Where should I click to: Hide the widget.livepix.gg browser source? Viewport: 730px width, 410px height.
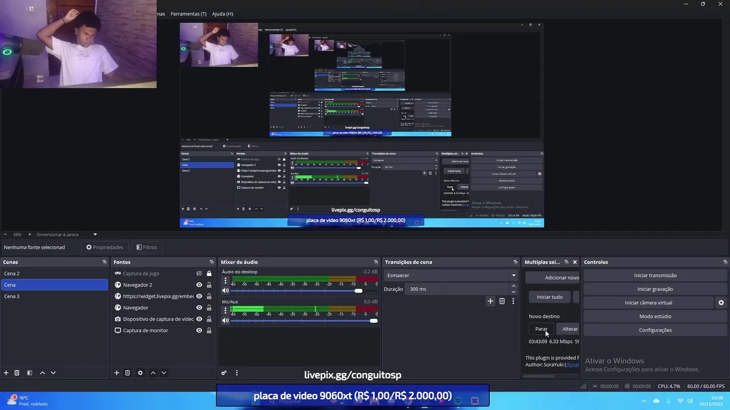tap(199, 296)
